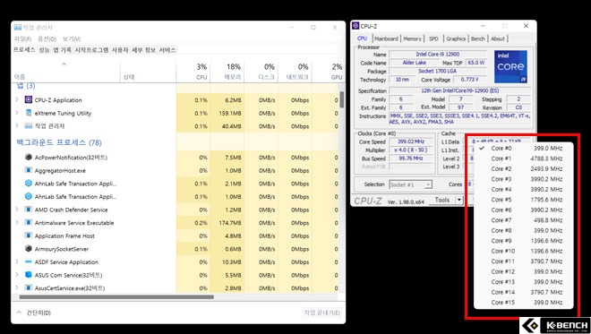The width and height of the screenshot is (591, 334).
Task: Switch to the 사용자 tab
Action: (x=120, y=50)
